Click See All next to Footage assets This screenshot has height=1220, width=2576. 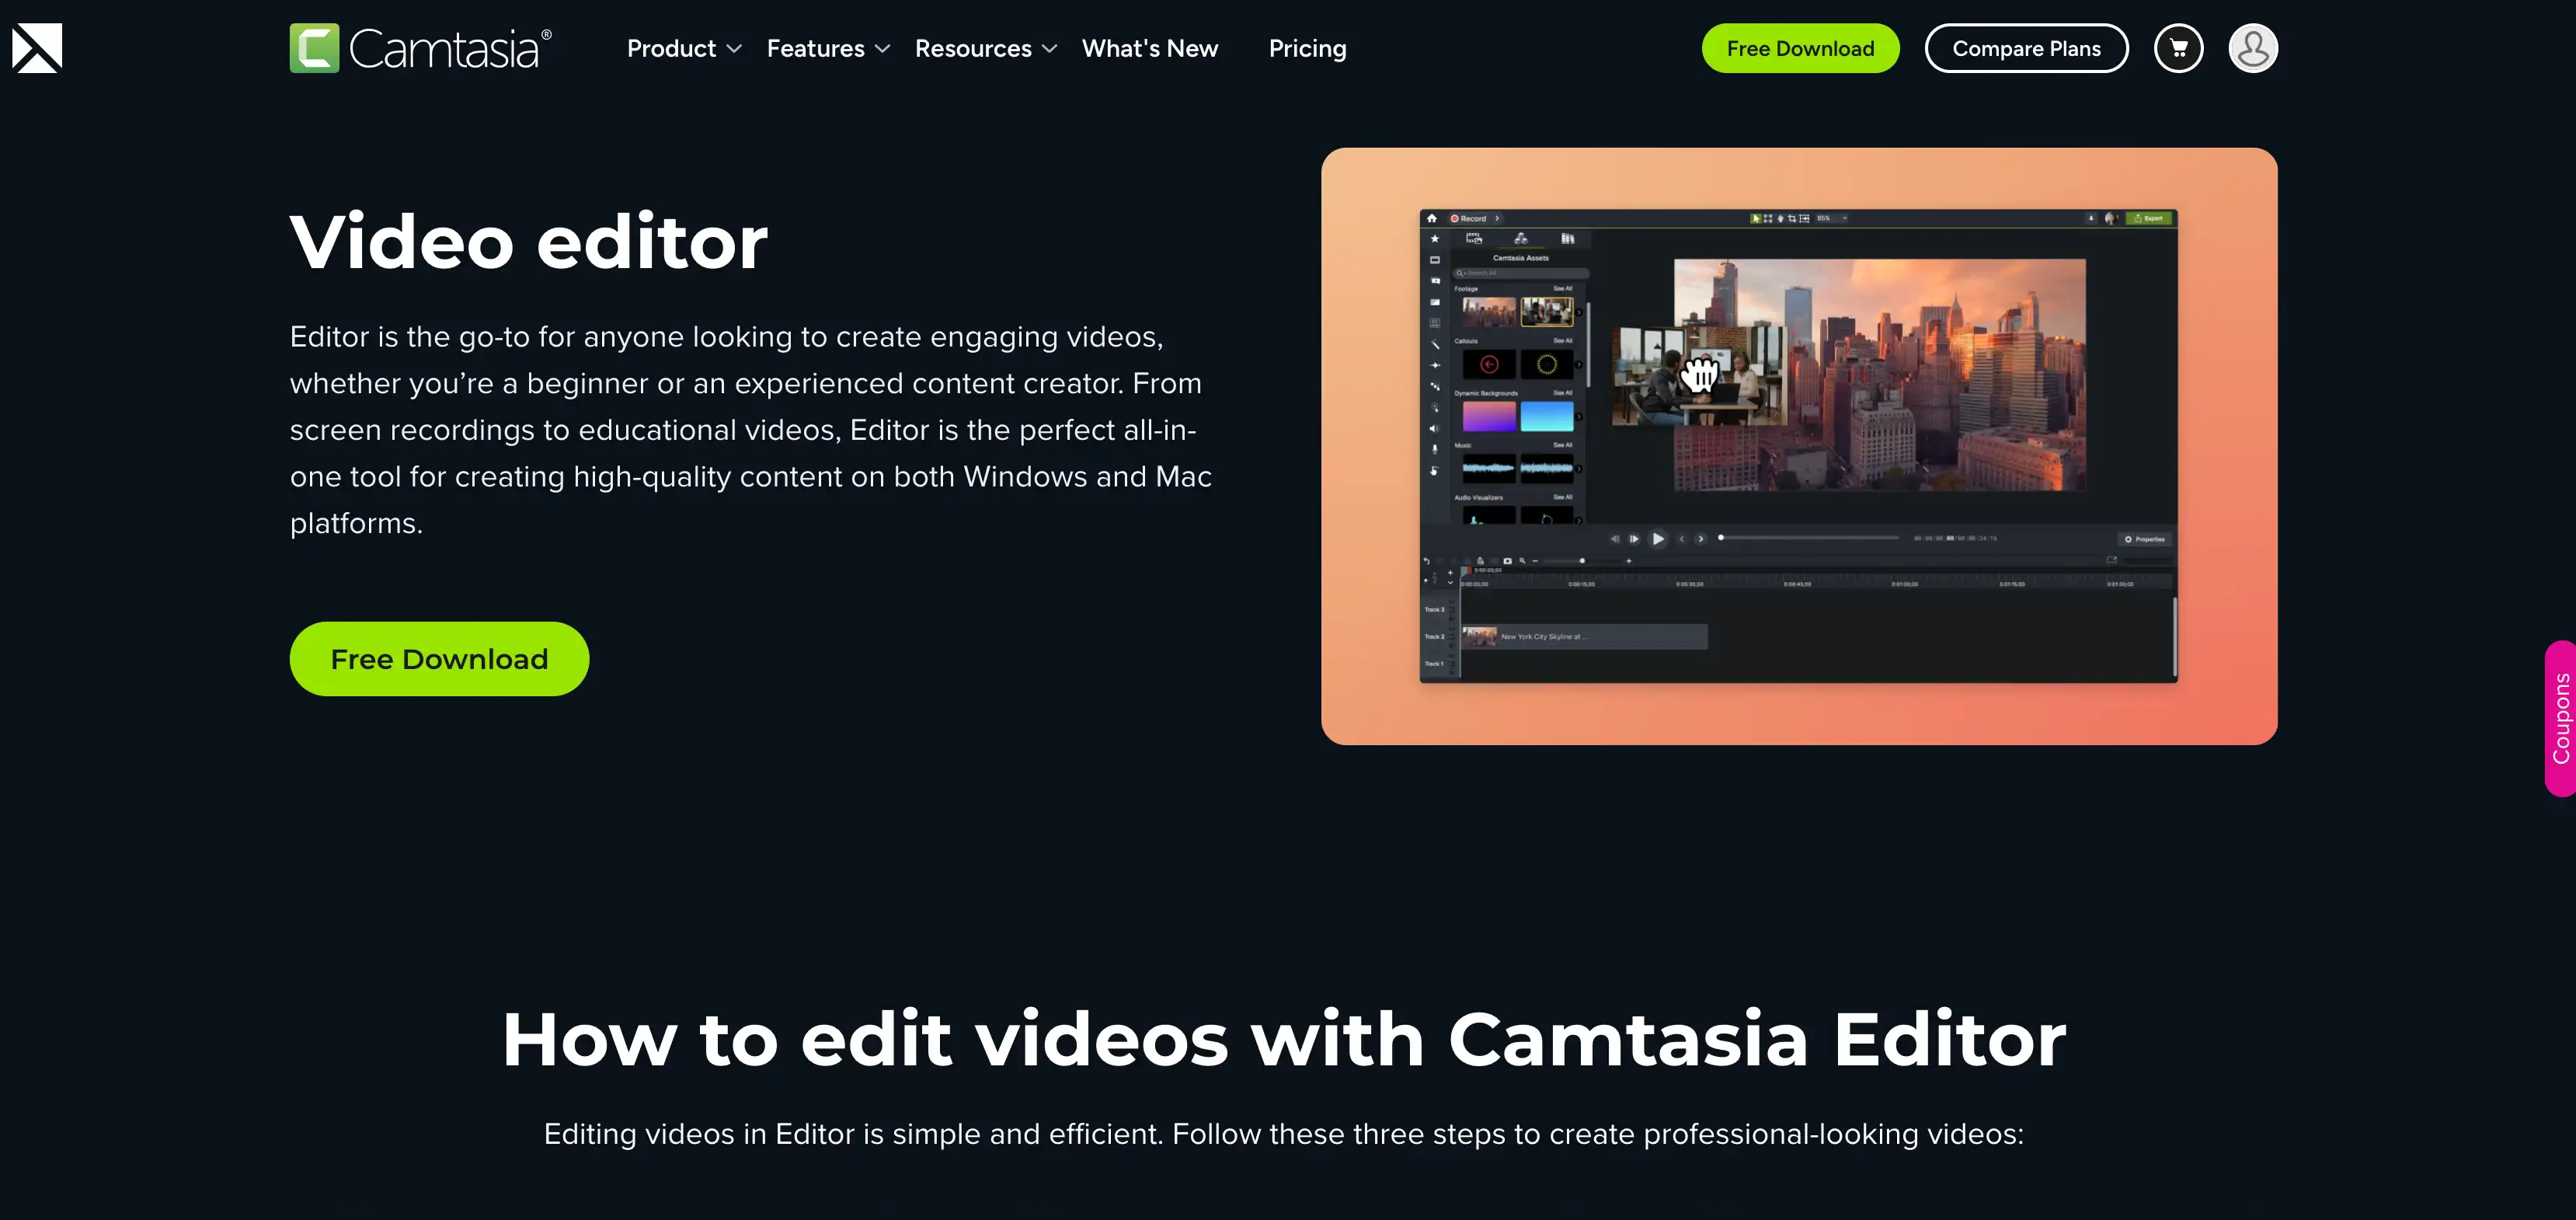click(x=1564, y=288)
